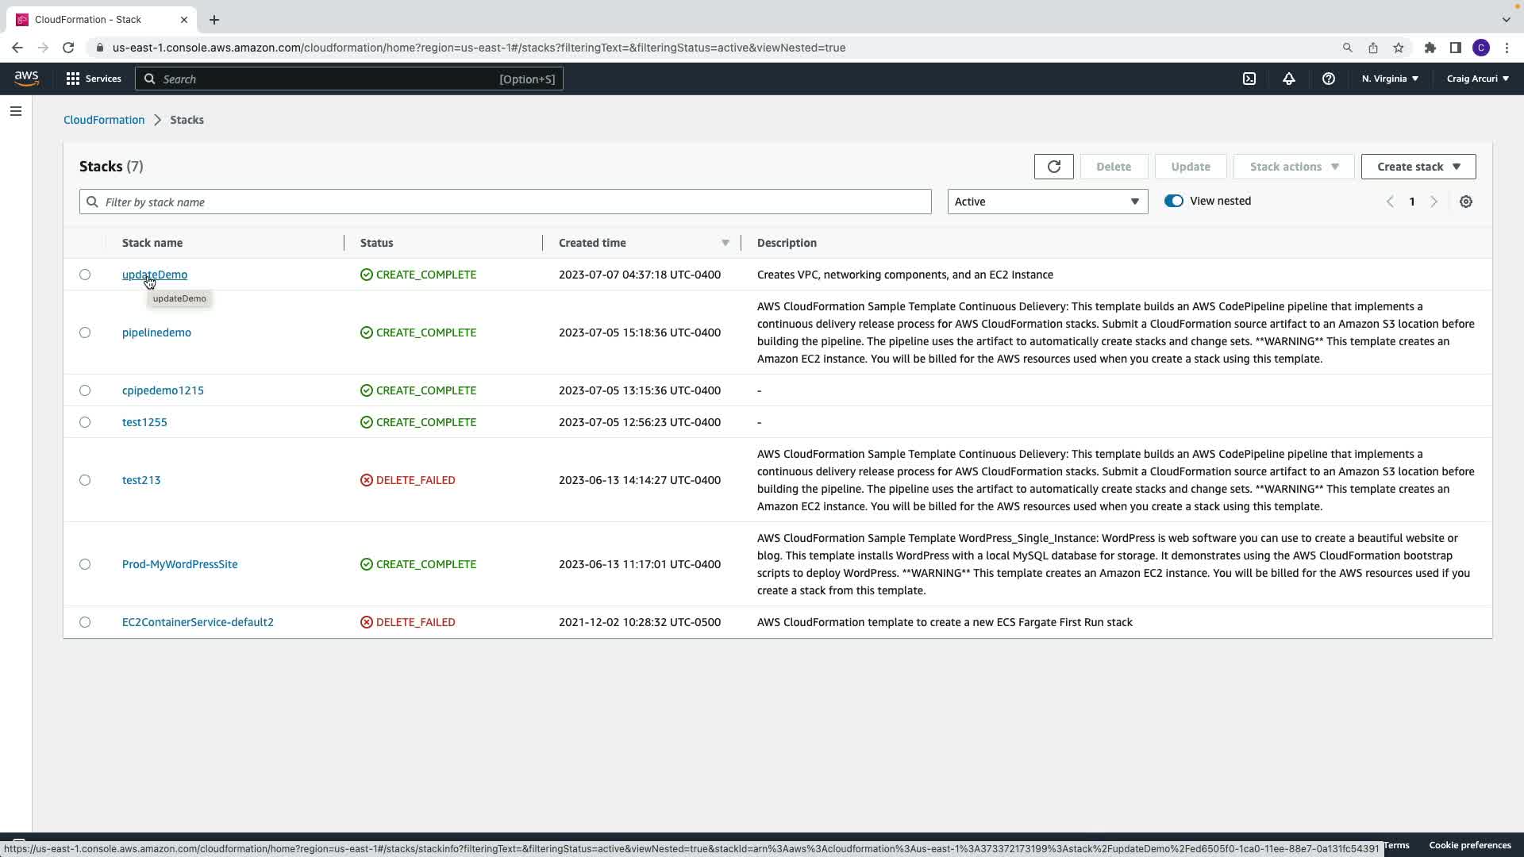Screen dimensions: 1524x857
Task: Click the CloudFormation breadcrumb link
Action: point(104,120)
